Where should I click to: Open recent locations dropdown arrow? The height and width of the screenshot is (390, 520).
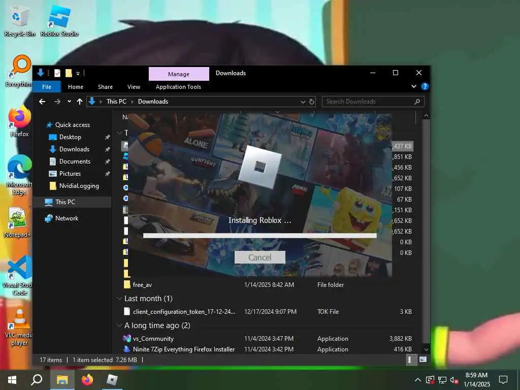tap(69, 102)
